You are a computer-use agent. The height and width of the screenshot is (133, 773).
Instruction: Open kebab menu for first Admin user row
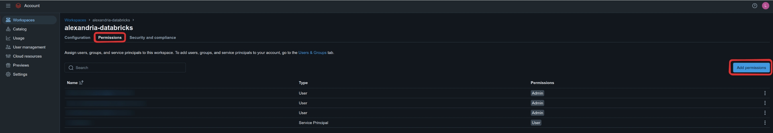[765, 93]
